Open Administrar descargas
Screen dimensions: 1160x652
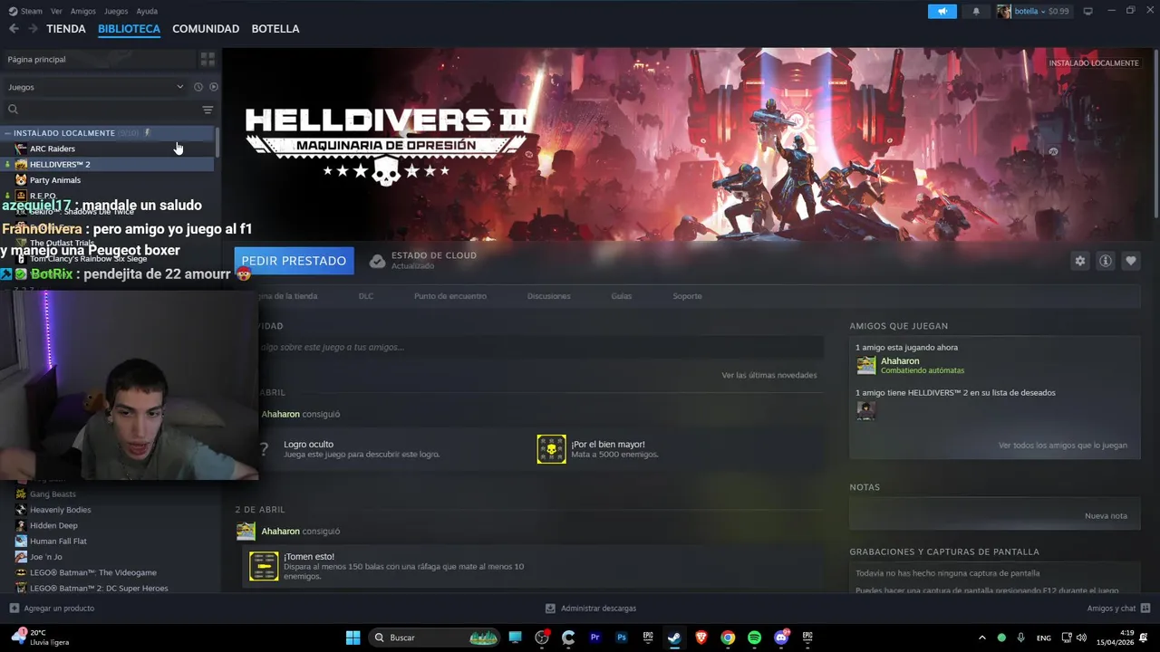(591, 609)
